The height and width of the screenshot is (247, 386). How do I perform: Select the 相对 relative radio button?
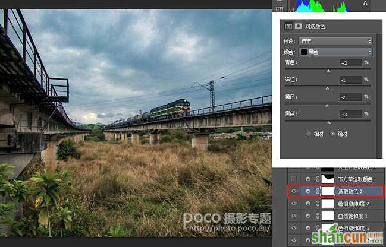309,134
